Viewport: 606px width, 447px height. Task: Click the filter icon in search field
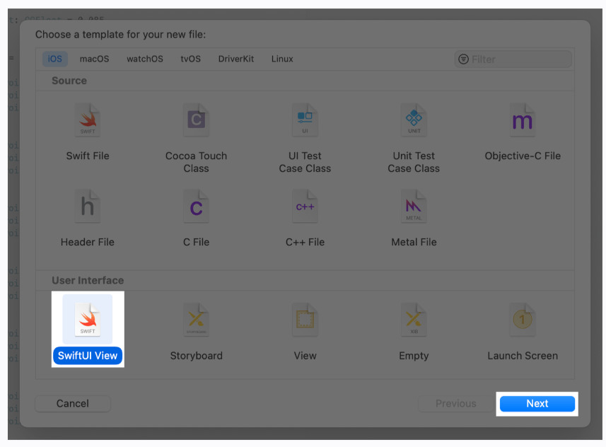[x=463, y=59]
